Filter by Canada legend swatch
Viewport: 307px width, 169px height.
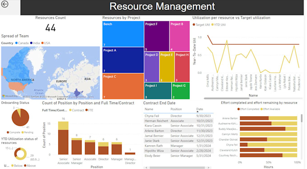click(16, 43)
